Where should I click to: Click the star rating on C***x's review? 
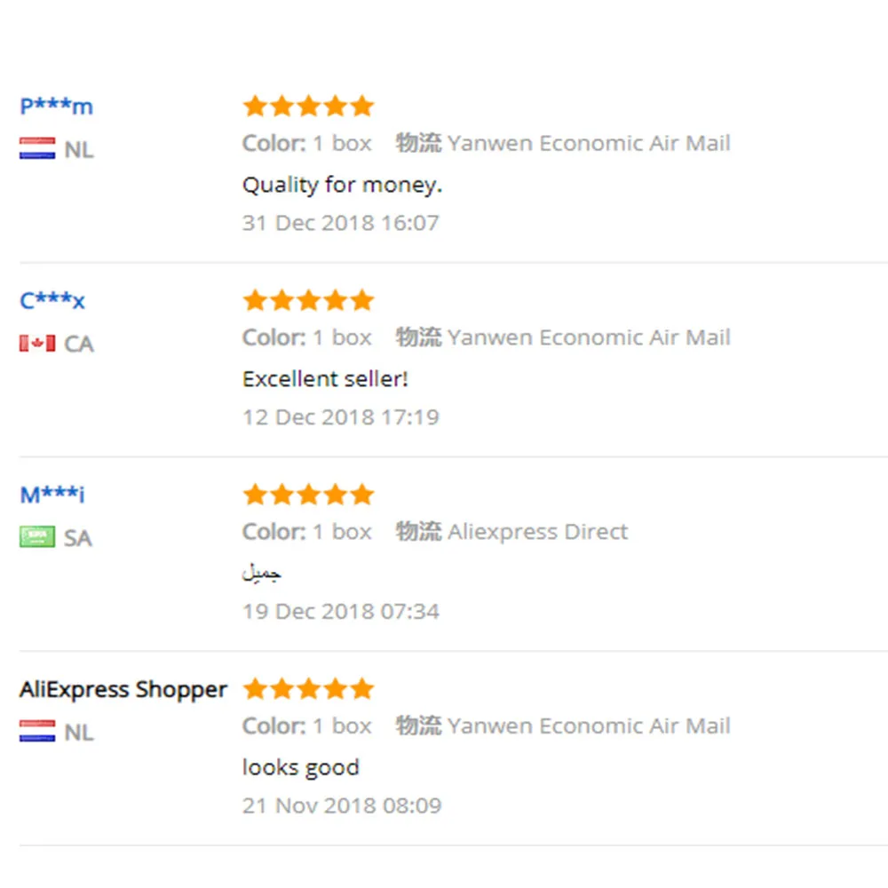[x=308, y=300]
